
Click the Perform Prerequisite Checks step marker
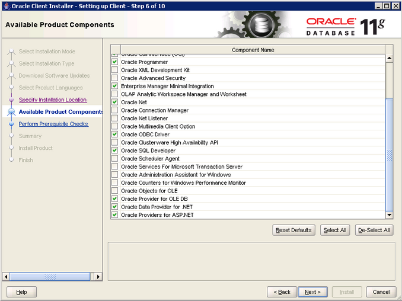[x=11, y=124]
